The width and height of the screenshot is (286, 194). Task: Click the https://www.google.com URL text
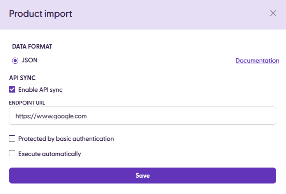51,116
